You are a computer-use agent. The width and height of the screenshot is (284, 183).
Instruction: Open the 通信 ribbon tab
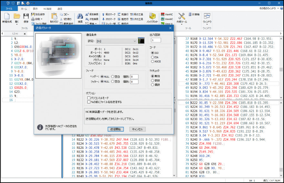[x=60, y=9]
